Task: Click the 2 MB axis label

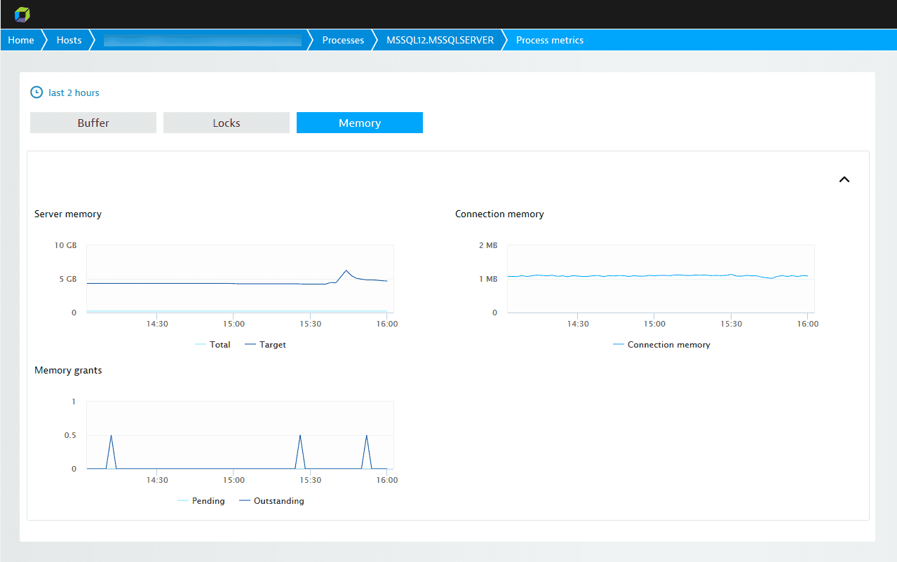Action: click(488, 245)
